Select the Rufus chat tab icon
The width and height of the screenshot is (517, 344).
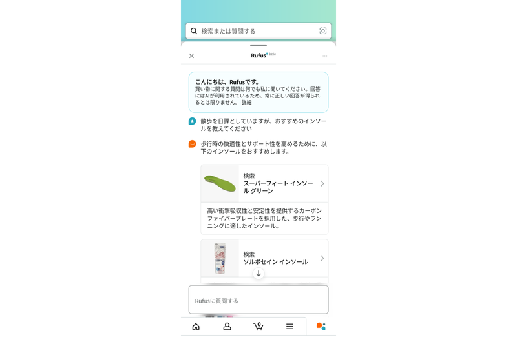[x=321, y=326]
